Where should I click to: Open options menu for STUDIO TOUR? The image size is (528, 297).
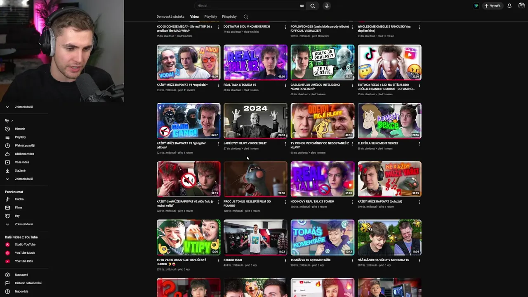click(285, 261)
